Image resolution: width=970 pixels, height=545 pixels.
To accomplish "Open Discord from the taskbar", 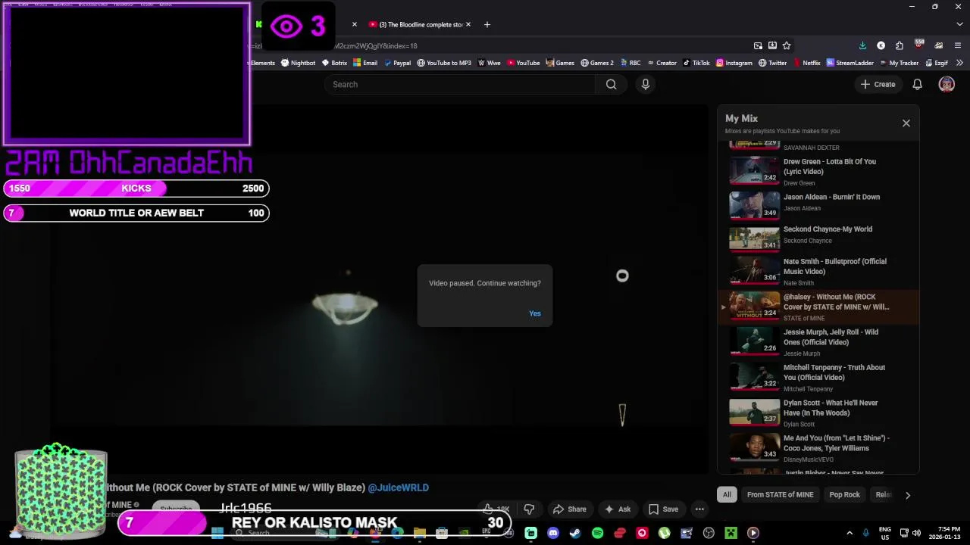I will tap(553, 533).
